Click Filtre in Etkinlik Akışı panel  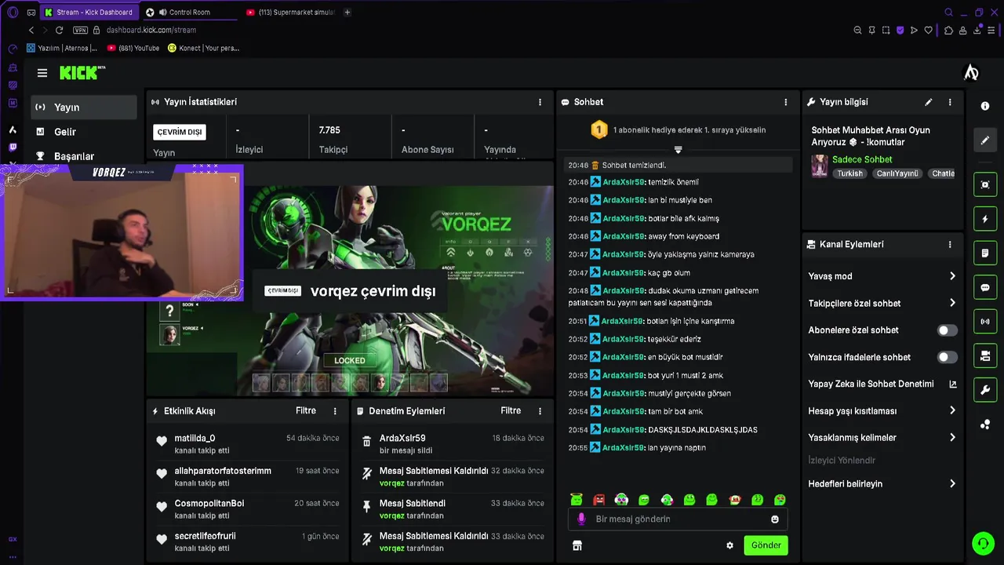point(306,410)
